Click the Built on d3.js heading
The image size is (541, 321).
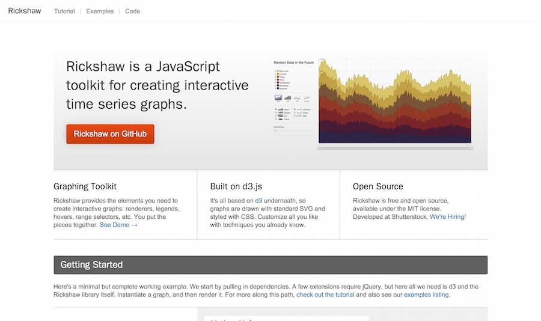(x=236, y=186)
